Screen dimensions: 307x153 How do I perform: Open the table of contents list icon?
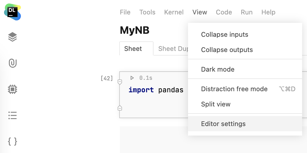[12, 115]
